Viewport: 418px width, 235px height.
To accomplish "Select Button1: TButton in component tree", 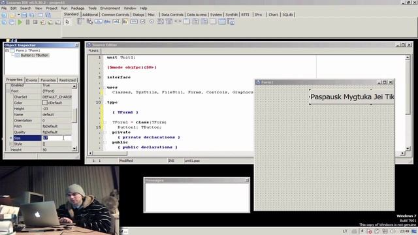I will (35, 55).
